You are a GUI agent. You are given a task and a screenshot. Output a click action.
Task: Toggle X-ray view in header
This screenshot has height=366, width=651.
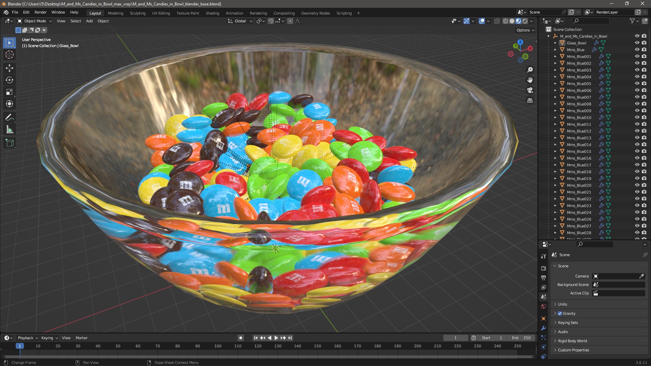(x=497, y=21)
